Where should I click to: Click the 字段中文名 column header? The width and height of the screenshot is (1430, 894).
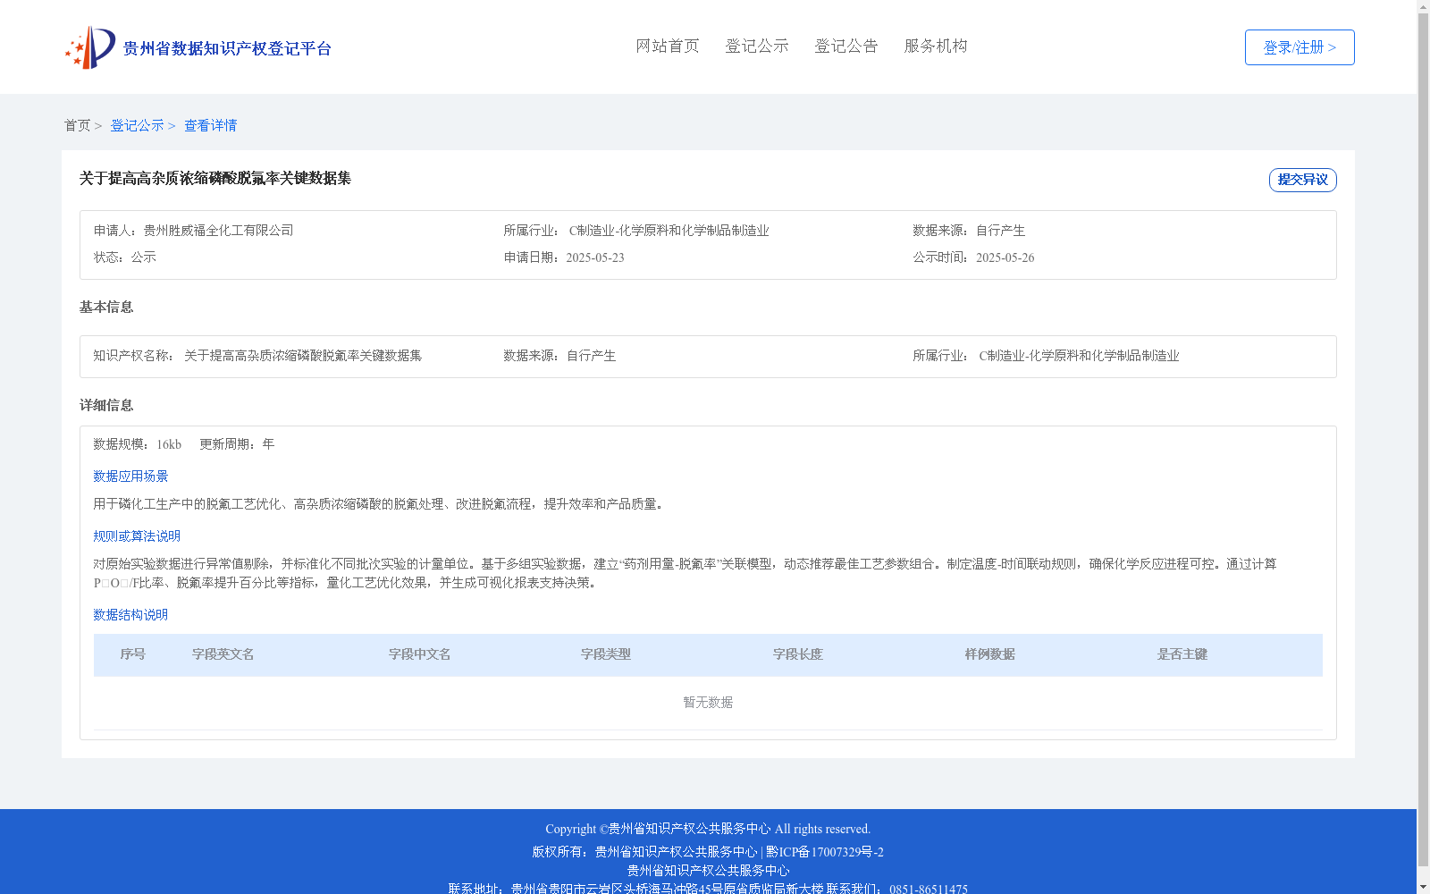420,654
